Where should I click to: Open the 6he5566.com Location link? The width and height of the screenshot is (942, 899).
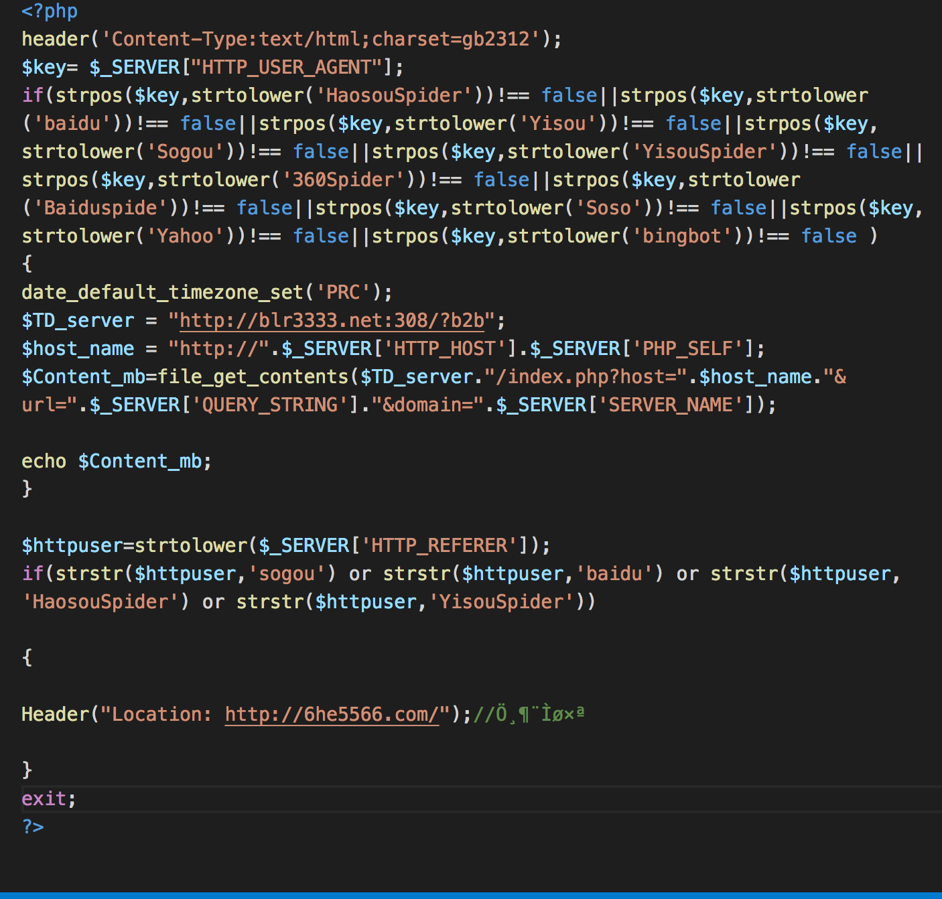click(332, 714)
